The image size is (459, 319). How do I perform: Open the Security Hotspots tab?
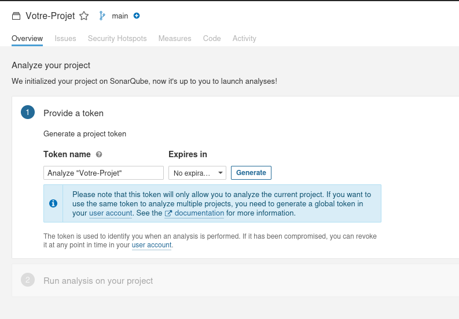point(117,38)
